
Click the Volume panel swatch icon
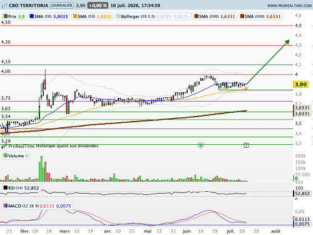(x=6, y=155)
